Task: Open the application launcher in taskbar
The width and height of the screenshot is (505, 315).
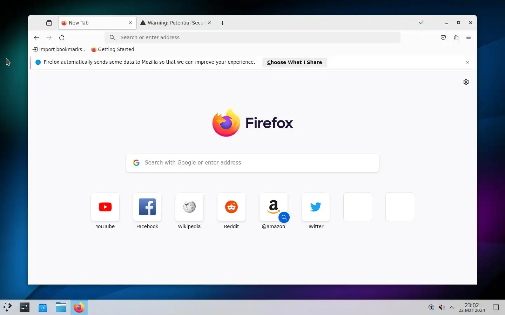Action: pyautogui.click(x=8, y=307)
